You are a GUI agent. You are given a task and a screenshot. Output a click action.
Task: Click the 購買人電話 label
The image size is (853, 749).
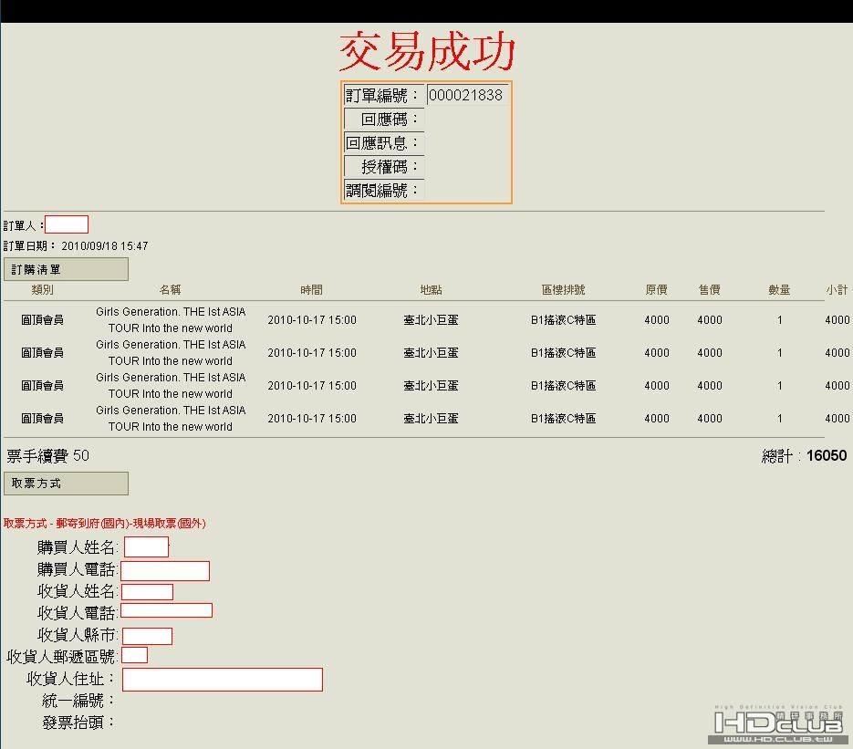point(78,569)
